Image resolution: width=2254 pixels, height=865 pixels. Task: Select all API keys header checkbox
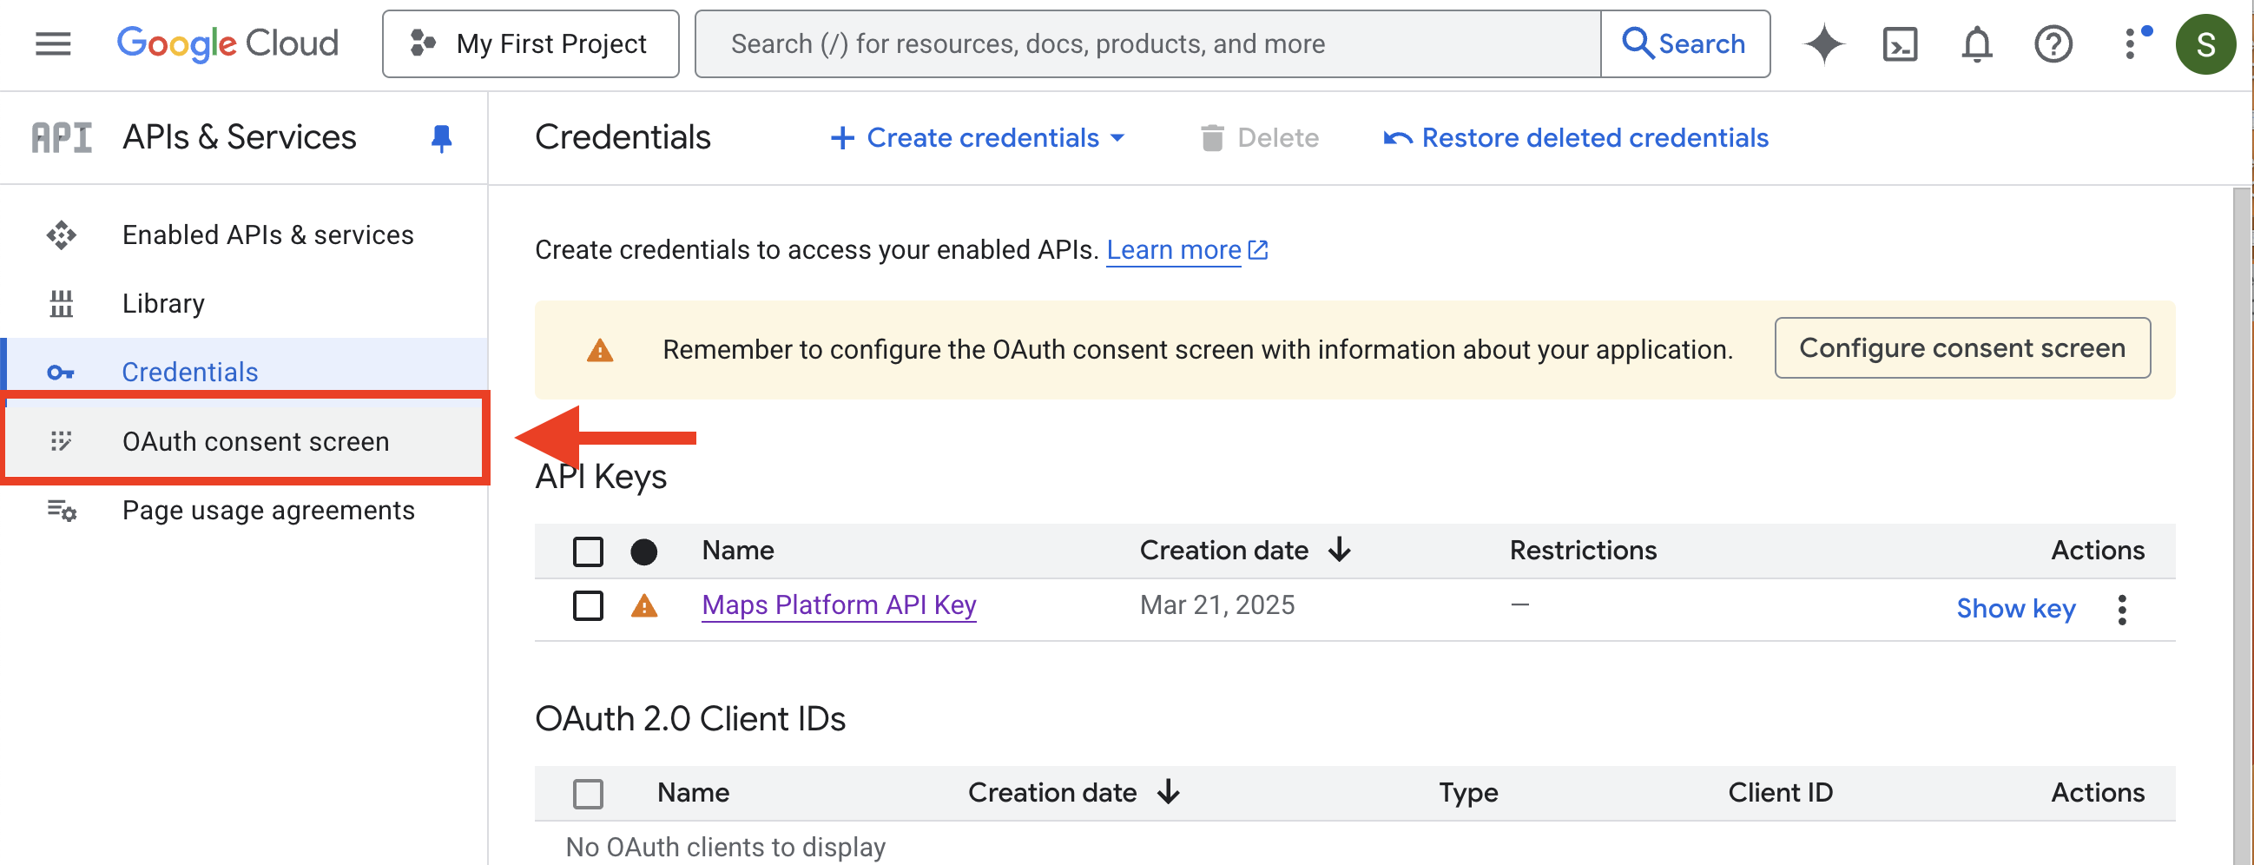click(588, 551)
